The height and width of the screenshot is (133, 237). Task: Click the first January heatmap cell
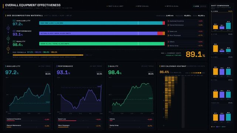tap(166, 77)
